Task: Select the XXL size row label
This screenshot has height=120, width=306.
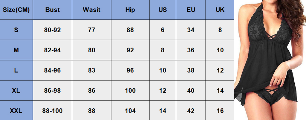Action: (x=16, y=111)
